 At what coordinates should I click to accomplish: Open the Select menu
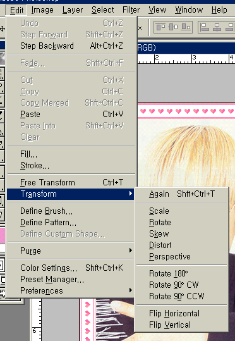[103, 10]
